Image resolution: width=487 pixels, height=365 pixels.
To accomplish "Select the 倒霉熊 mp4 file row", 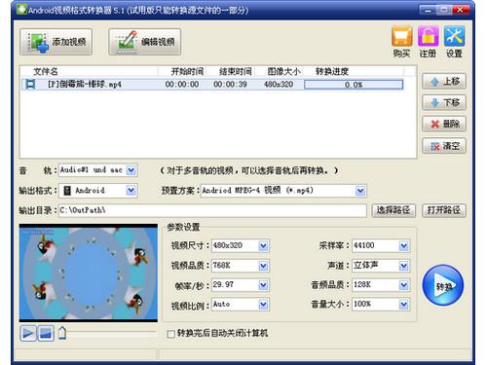I will [213, 85].
